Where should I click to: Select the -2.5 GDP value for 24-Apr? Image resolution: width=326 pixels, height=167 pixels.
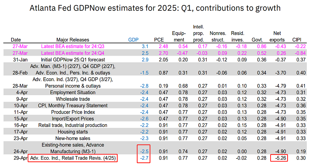click(x=144, y=151)
